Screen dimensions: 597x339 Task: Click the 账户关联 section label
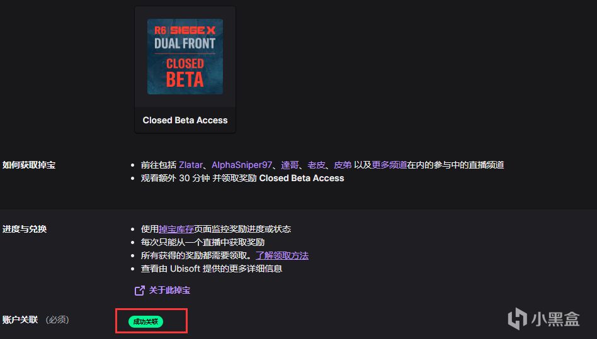[x=20, y=320]
